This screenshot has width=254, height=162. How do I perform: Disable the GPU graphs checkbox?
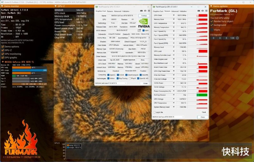tap(2, 57)
